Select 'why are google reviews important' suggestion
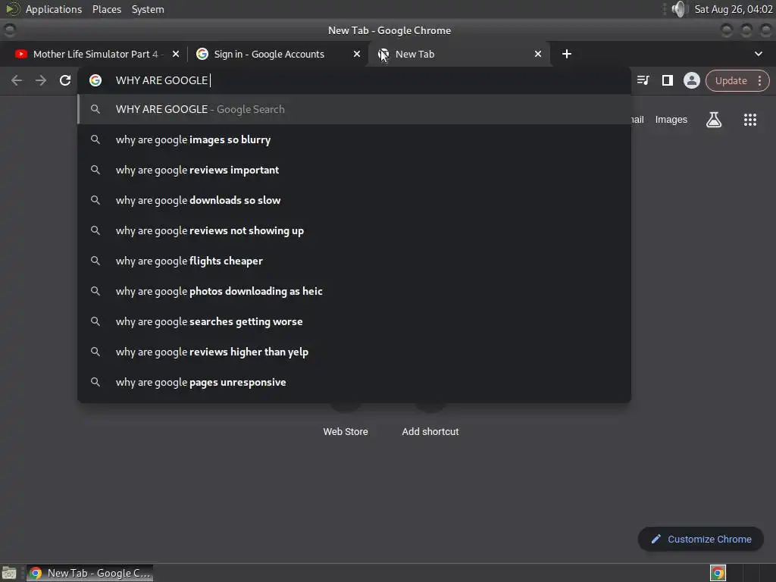 pyautogui.click(x=355, y=170)
